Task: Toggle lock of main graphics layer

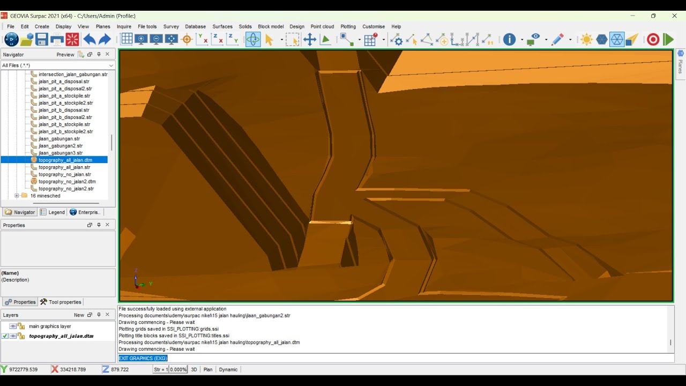Action: pos(21,326)
